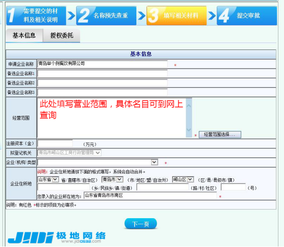
Task: Click the 备选企业名称3 text field
Action: point(102,92)
